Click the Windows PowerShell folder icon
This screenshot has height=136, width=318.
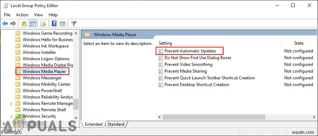[18, 91]
